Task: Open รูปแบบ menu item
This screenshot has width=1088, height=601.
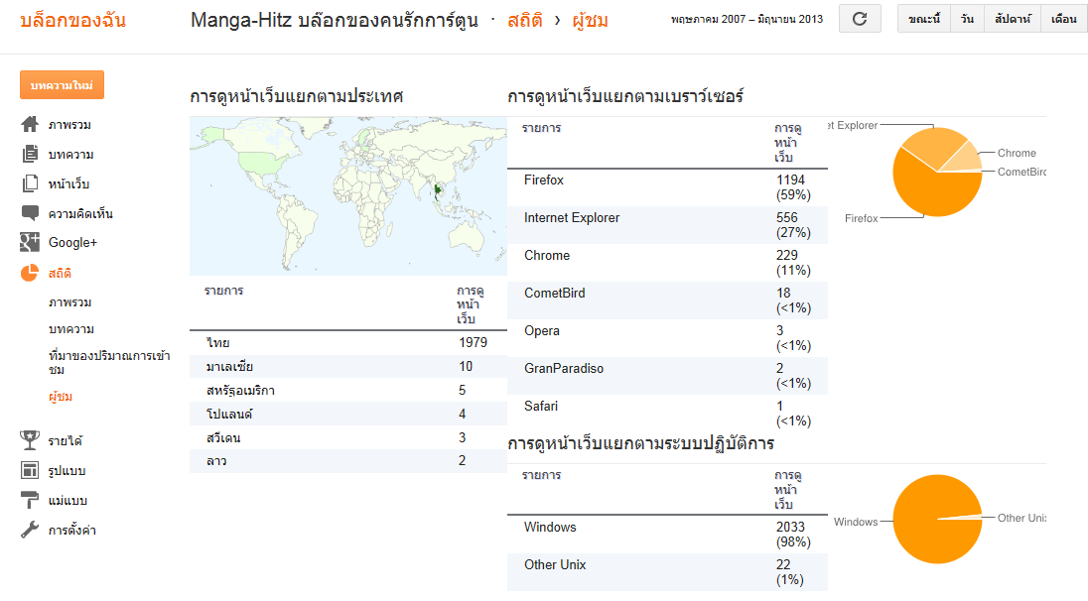Action: [67, 471]
